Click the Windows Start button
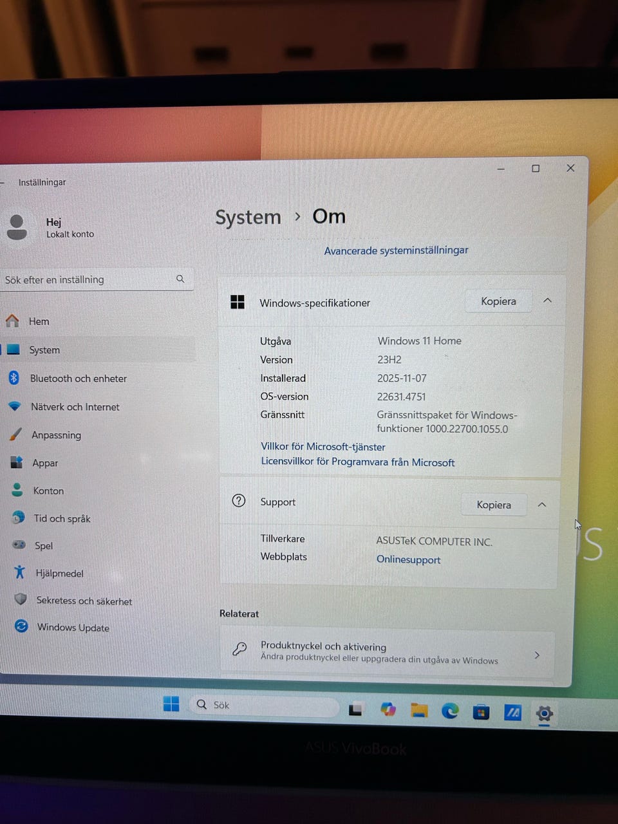Viewport: 618px width, 824px height. tap(171, 704)
